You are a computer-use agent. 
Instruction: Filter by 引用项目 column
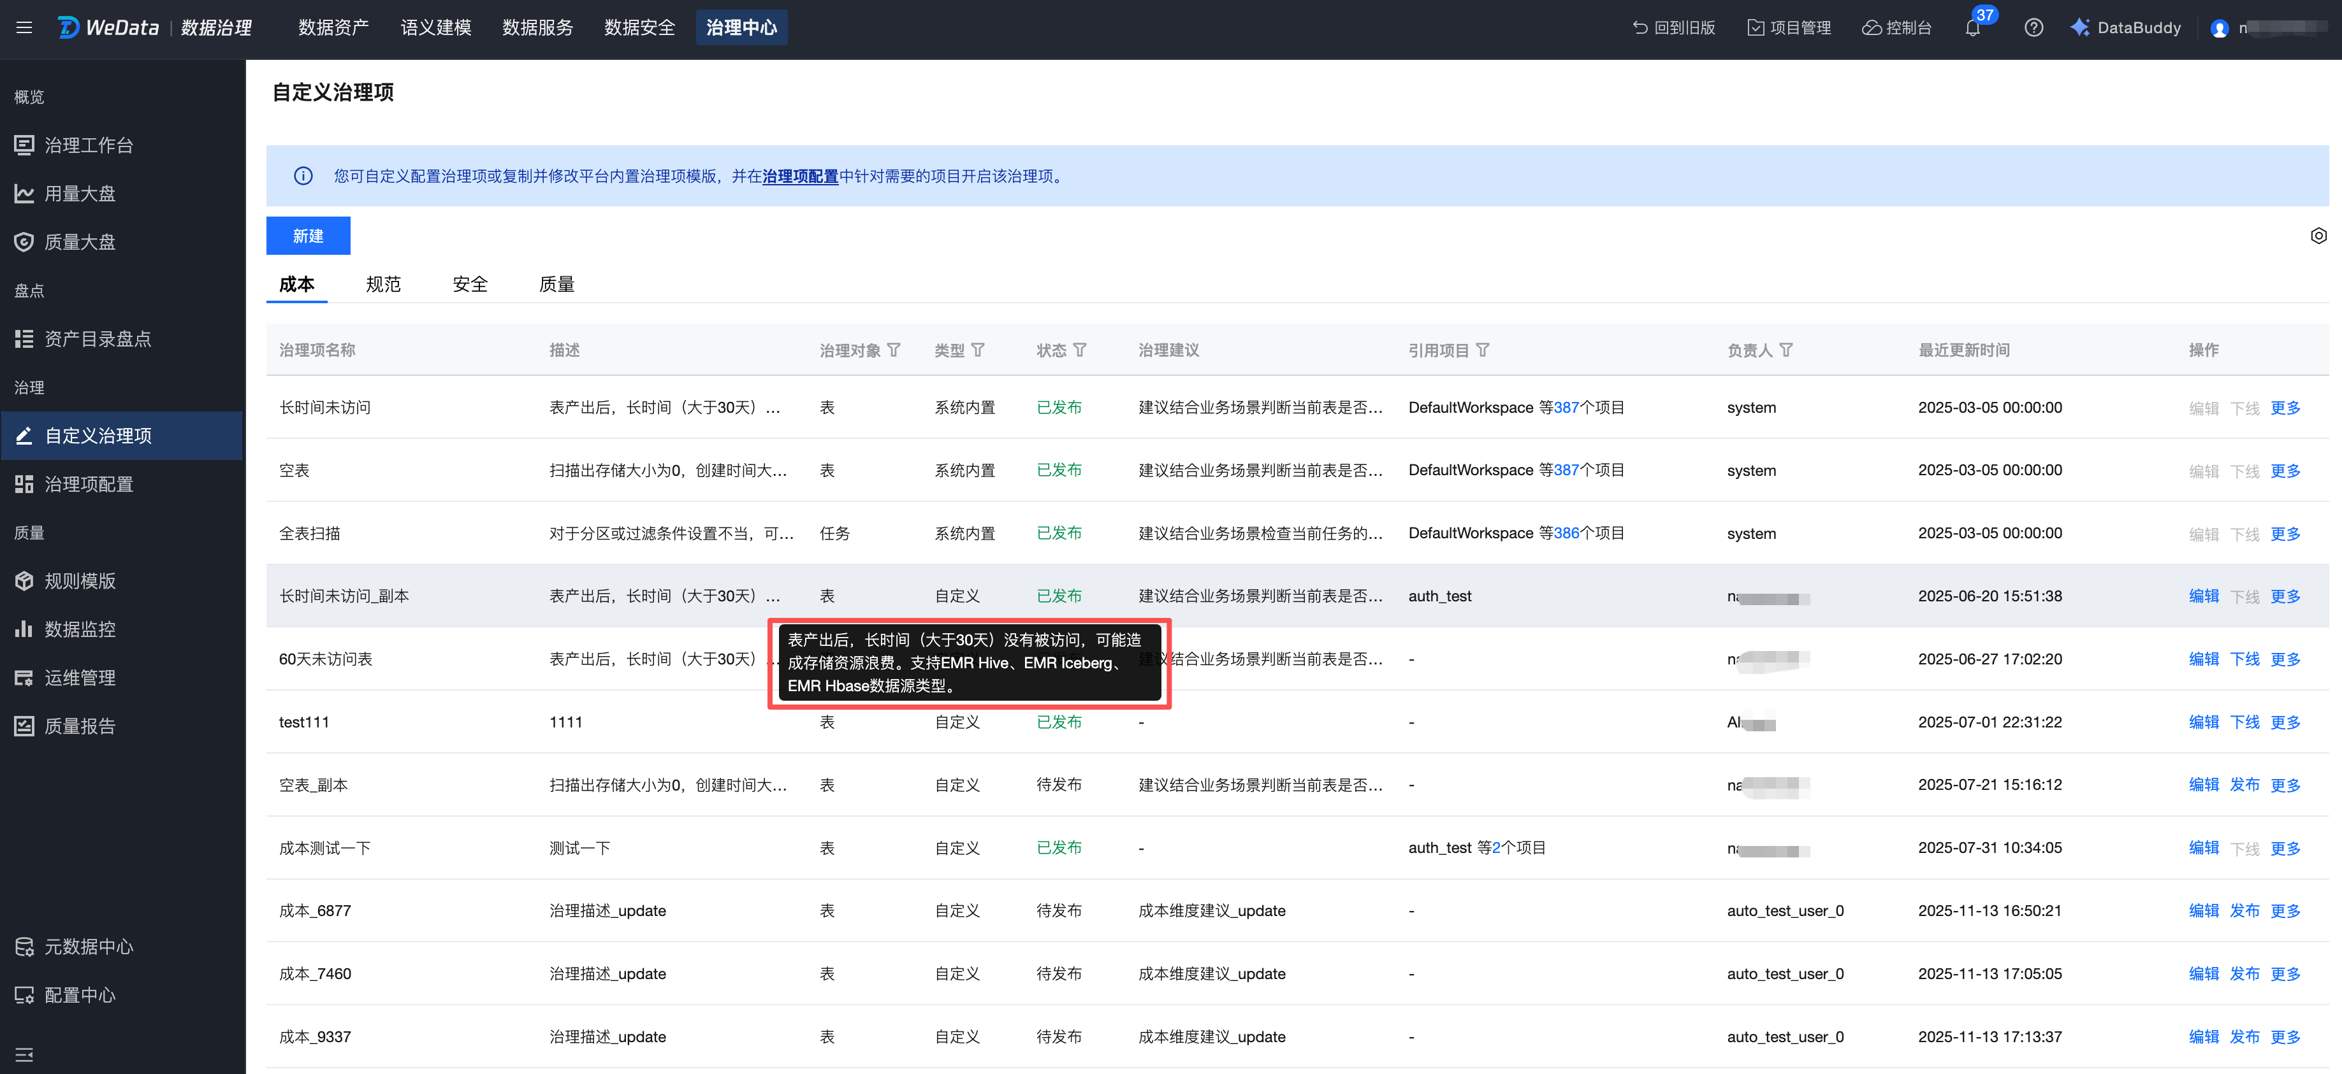pos(1482,350)
